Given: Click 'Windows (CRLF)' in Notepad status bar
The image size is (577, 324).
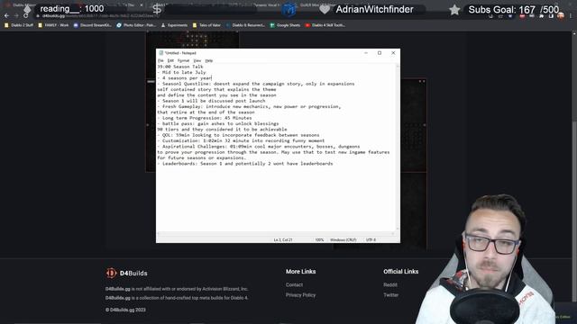Looking at the screenshot, I should [x=343, y=240].
